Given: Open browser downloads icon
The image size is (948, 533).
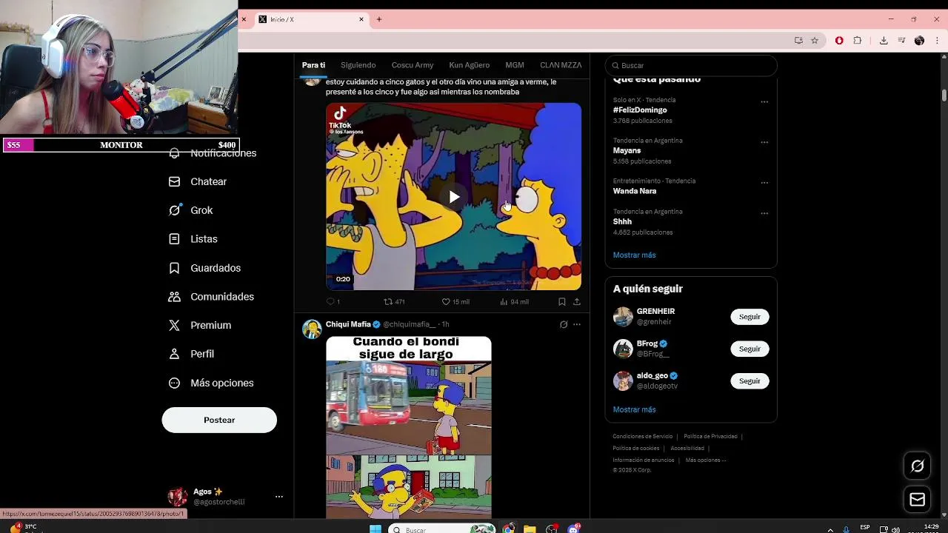Looking at the screenshot, I should (884, 41).
